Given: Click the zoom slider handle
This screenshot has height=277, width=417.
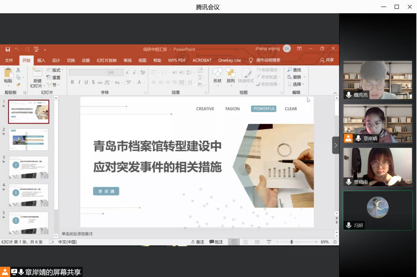Looking at the screenshot, I should click(291, 242).
